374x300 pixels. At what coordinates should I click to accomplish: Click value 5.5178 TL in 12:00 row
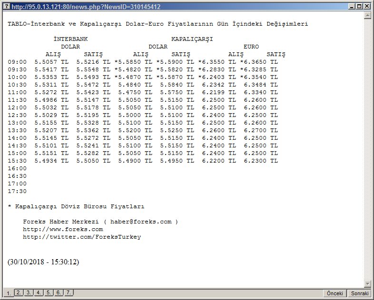[x=93, y=108]
